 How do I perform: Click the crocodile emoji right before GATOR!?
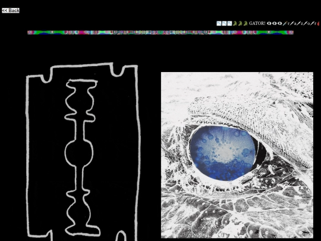click(x=246, y=23)
